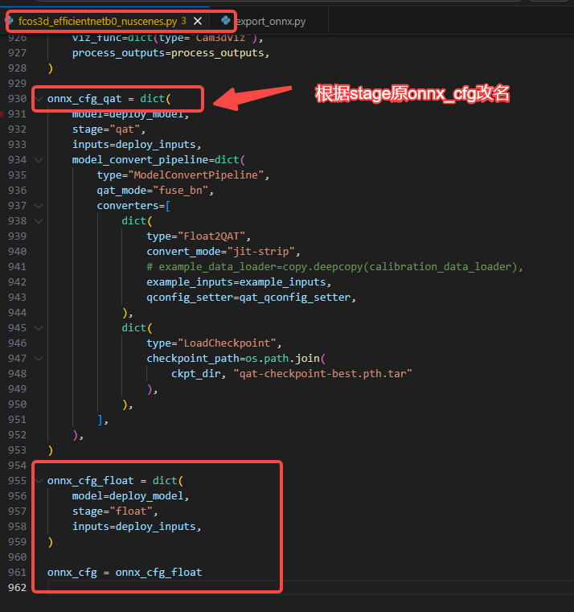The image size is (574, 612).
Task: Collapse the LoadCheckpoint dict at line 945
Action: tap(39, 328)
